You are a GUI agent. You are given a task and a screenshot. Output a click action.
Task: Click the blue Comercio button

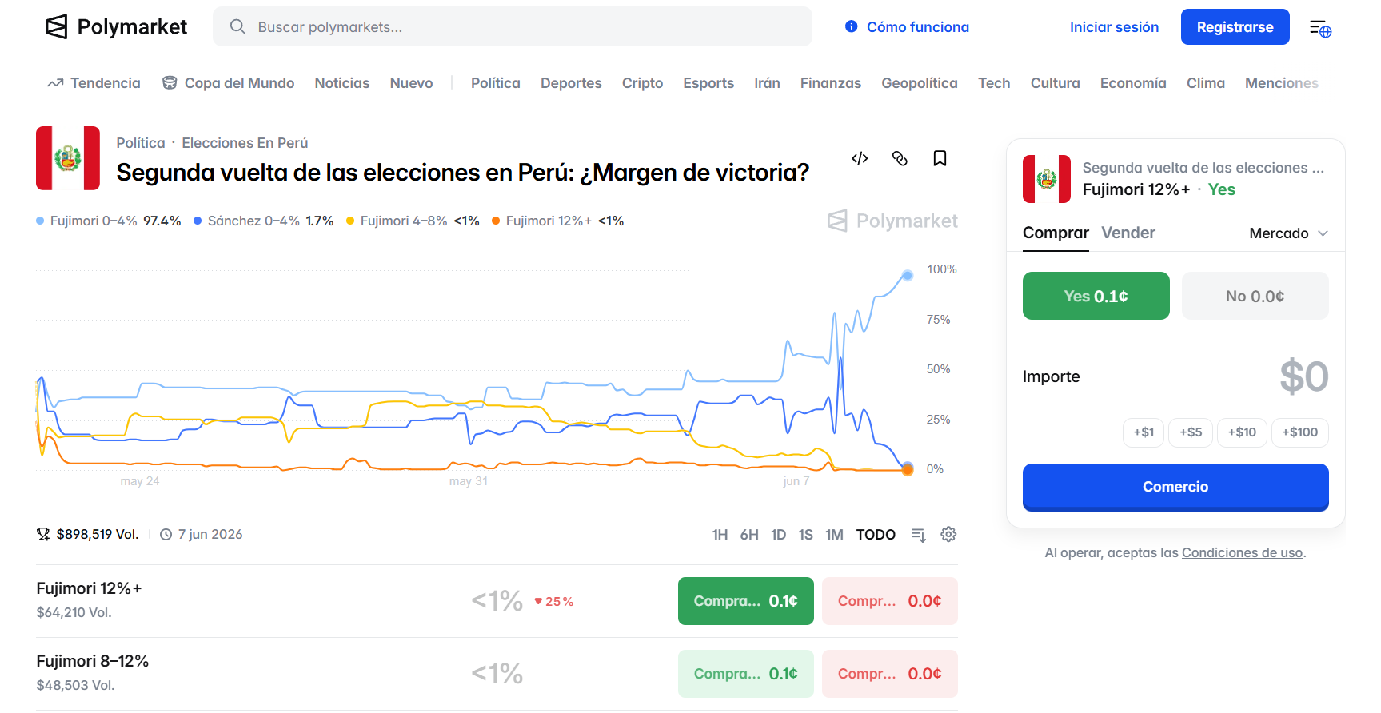click(1175, 487)
